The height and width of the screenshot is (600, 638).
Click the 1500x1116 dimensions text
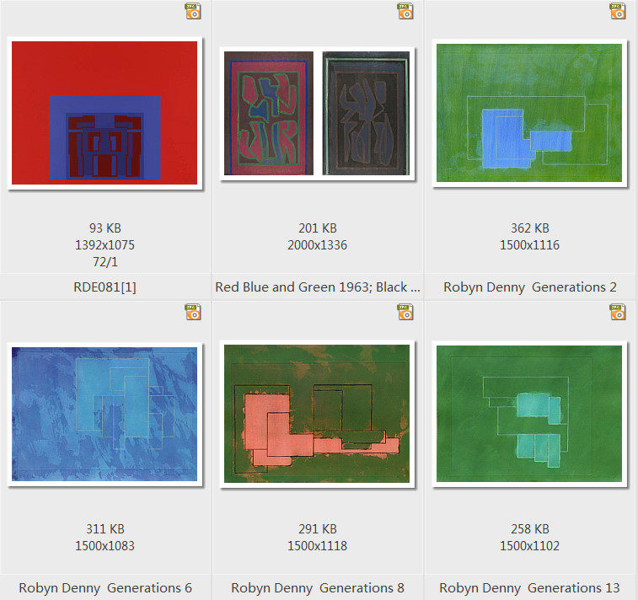tap(530, 245)
